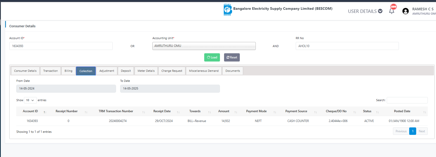Click the Consumer Details heading
436x157 pixels.
[22, 26]
